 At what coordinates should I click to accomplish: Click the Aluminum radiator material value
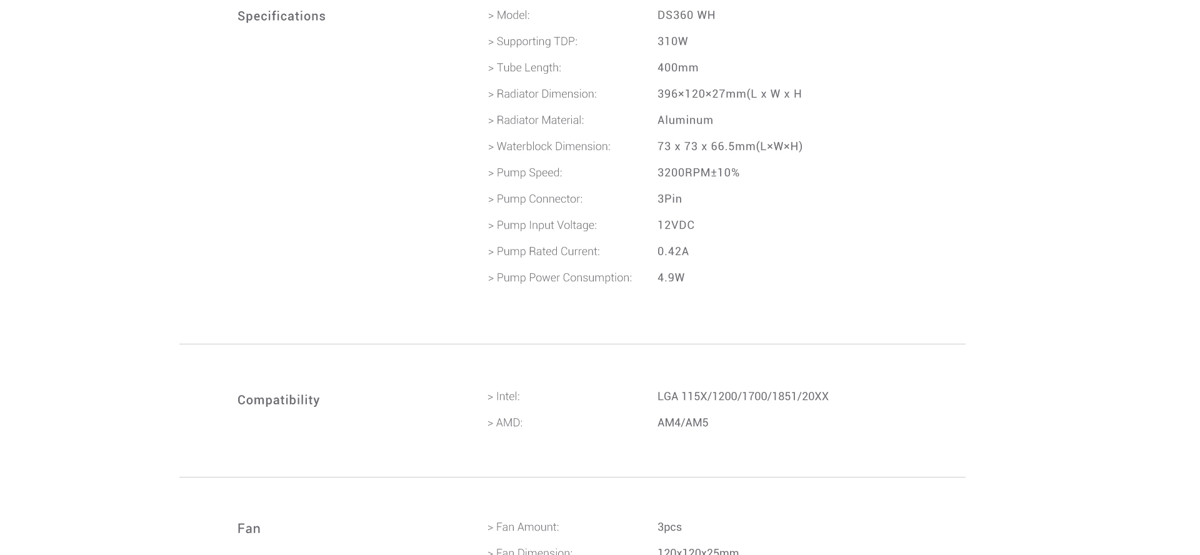pyautogui.click(x=685, y=120)
